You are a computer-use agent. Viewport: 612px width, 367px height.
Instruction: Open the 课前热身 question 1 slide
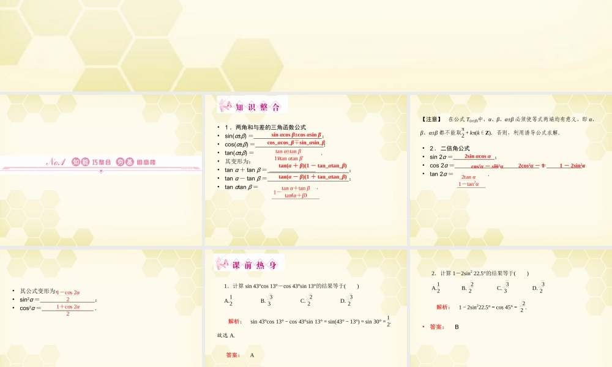coord(306,308)
